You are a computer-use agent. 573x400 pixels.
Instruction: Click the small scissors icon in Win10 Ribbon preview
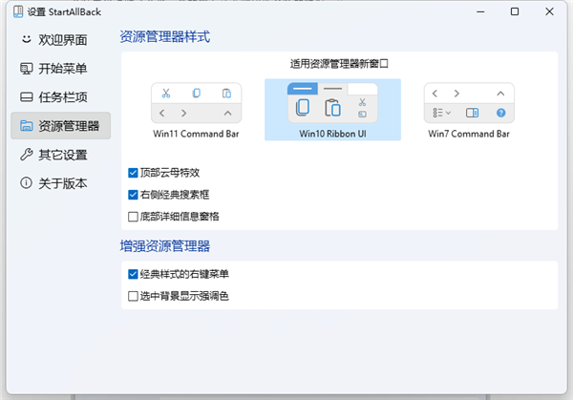(362, 102)
